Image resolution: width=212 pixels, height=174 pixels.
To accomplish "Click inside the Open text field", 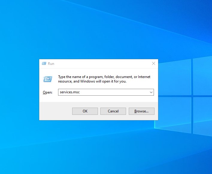I will tap(114, 92).
